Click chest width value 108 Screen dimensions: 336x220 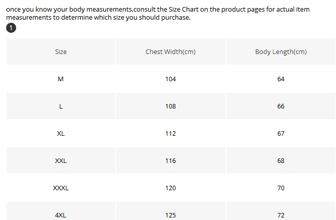[171, 106]
